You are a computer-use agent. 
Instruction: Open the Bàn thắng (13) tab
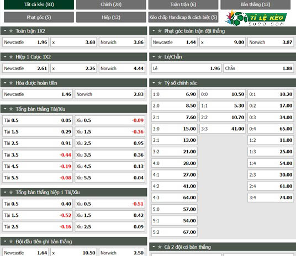pos(256,4)
